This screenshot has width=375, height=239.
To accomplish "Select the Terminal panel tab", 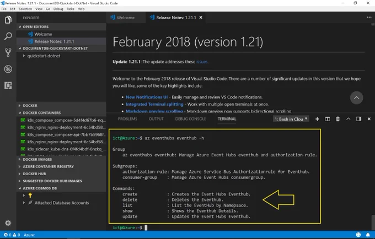I will point(227,119).
